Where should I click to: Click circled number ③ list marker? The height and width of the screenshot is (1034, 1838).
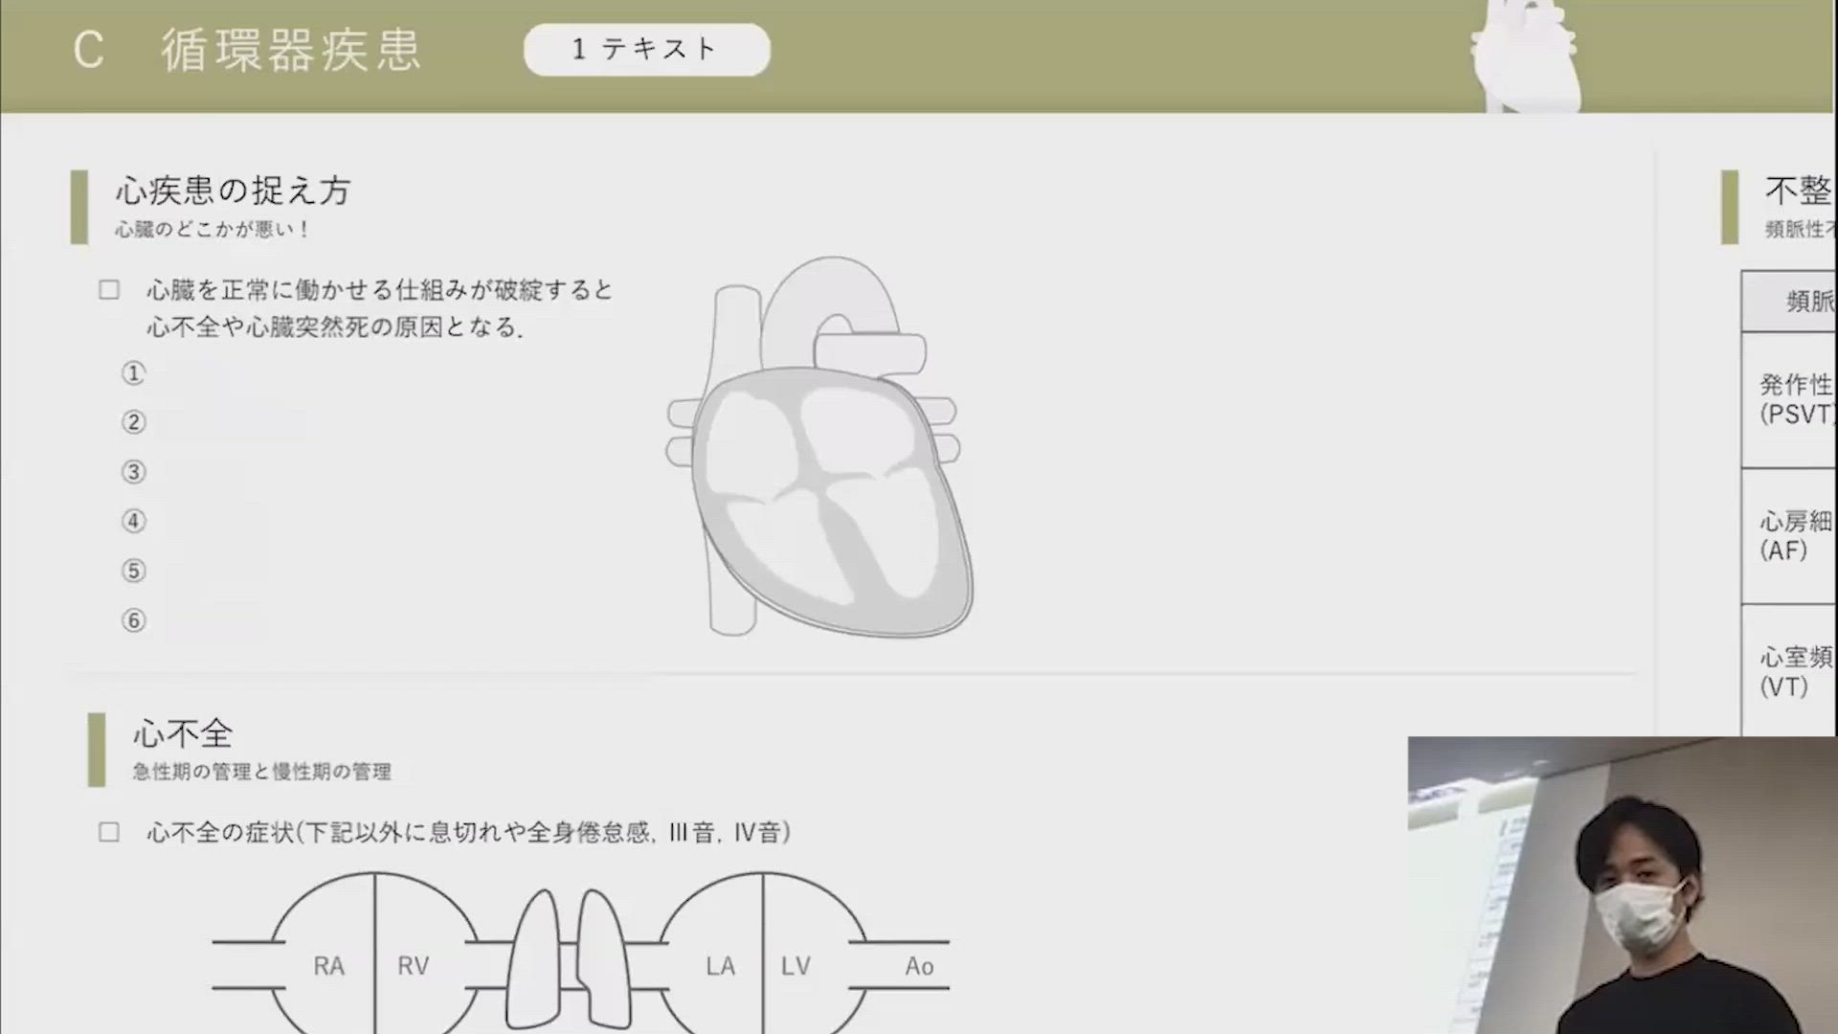point(133,472)
